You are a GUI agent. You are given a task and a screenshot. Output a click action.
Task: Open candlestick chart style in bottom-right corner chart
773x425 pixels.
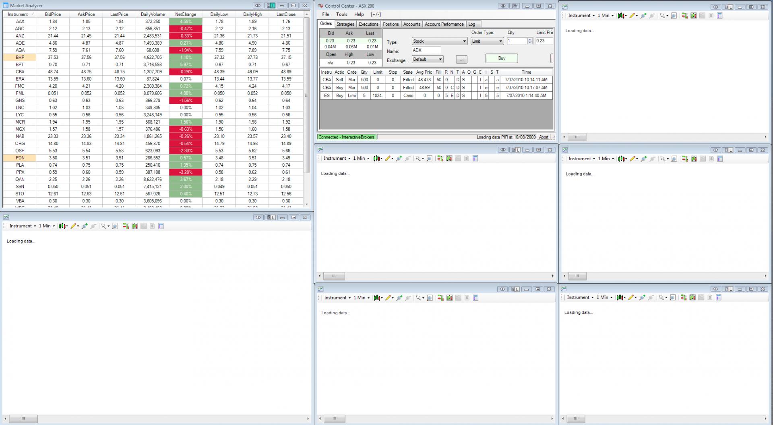click(x=620, y=298)
